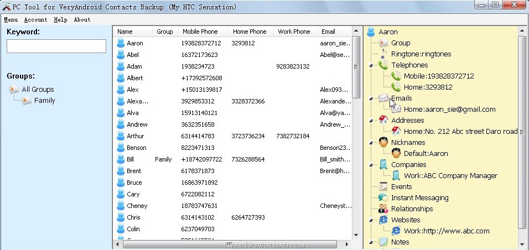Image resolution: width=529 pixels, height=250 pixels.
Task: Select Default:Aaron nickname entry
Action: (426, 154)
